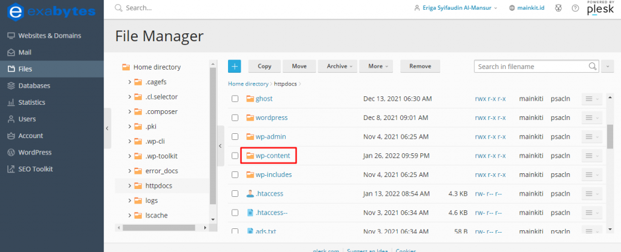Click the .htaccess file icon
The width and height of the screenshot is (621, 252).
(x=250, y=193)
